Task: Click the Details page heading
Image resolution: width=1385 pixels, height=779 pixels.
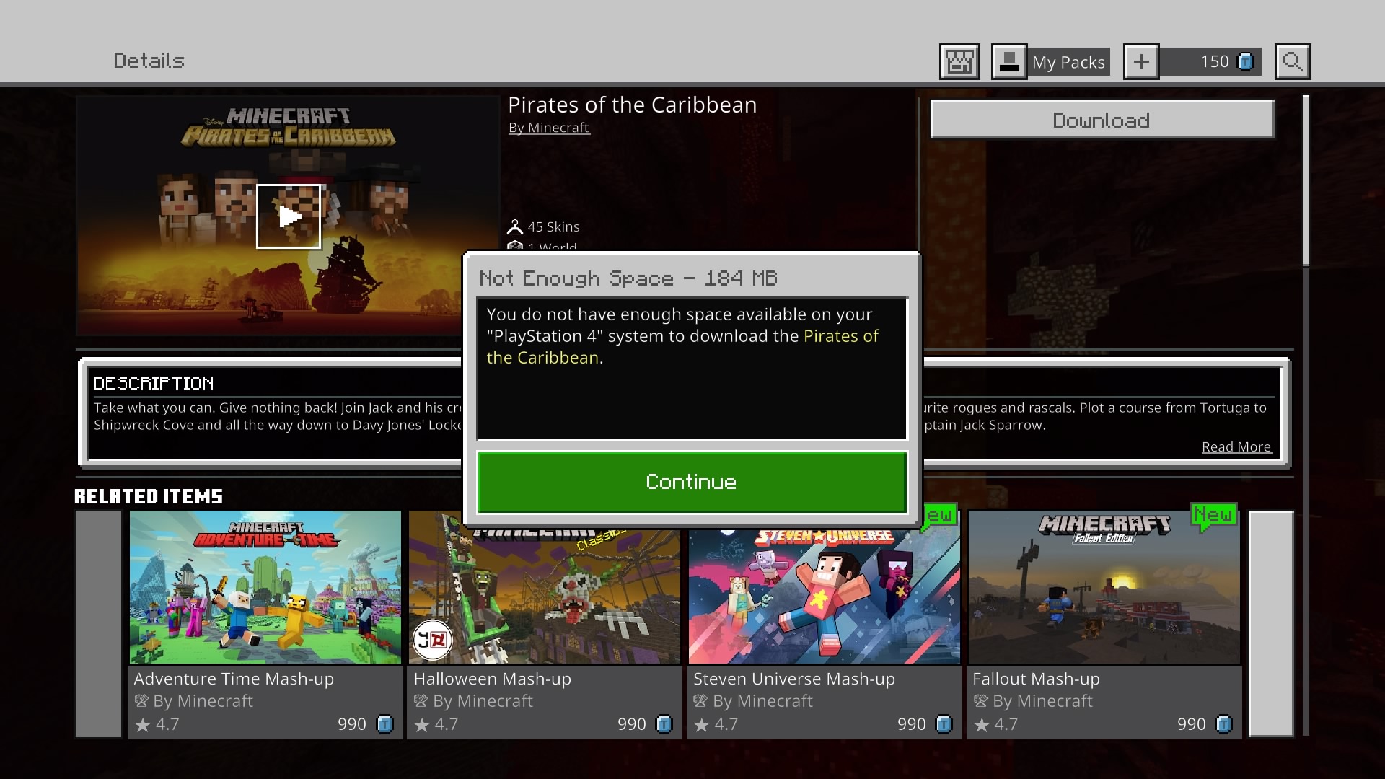Action: click(x=149, y=61)
